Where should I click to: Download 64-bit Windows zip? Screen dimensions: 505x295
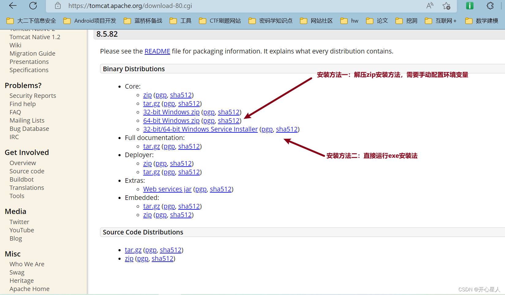pyautogui.click(x=171, y=121)
